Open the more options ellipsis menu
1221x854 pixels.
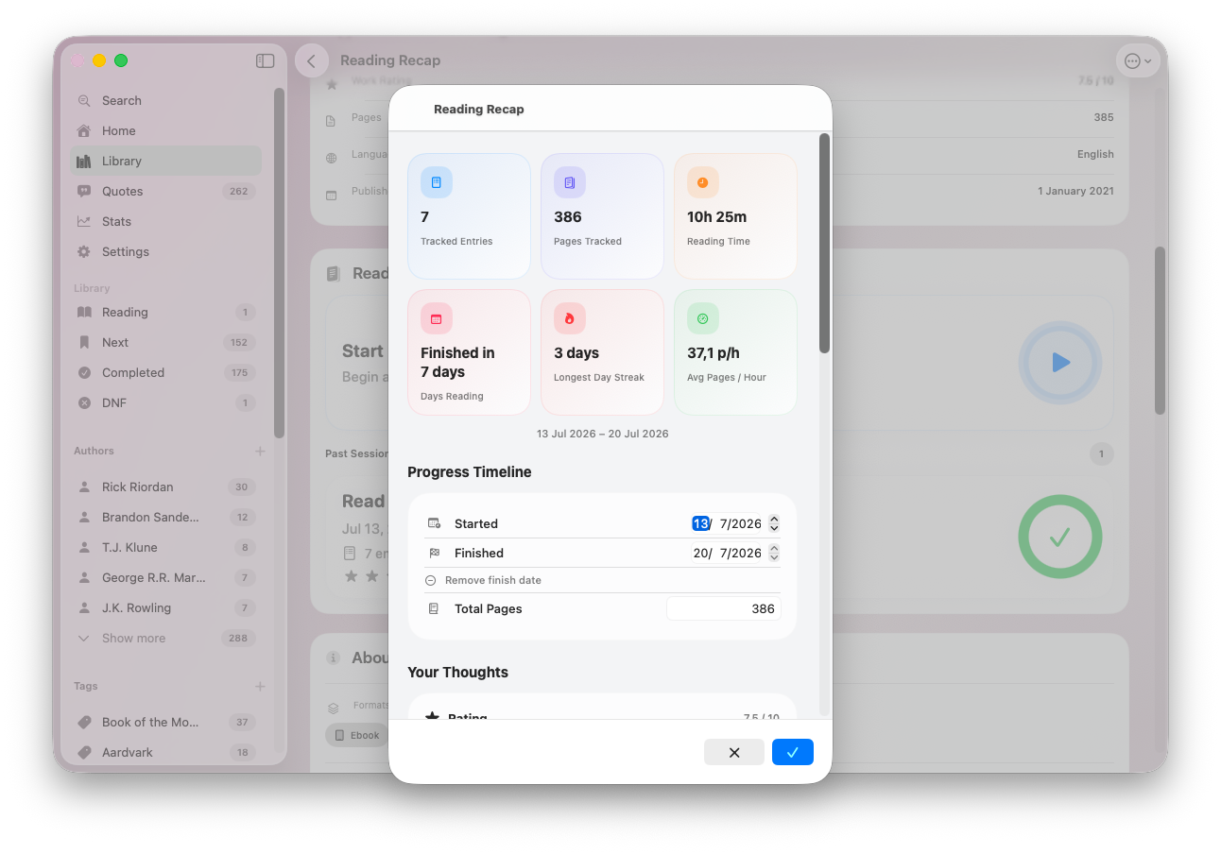pyautogui.click(x=1137, y=60)
